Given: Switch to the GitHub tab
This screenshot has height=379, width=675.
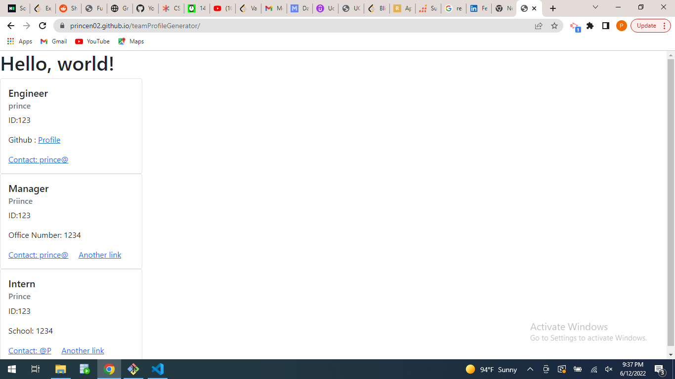Looking at the screenshot, I should pyautogui.click(x=145, y=8).
